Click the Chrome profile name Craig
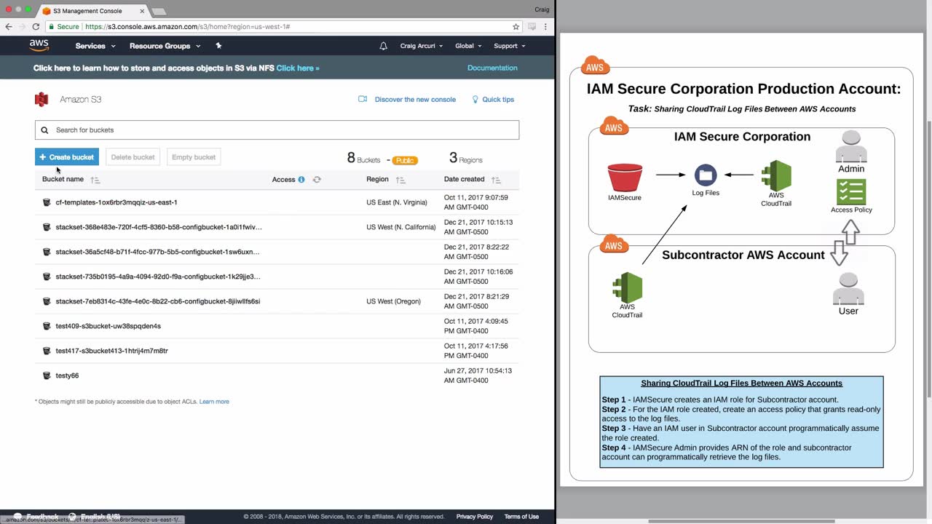Screen dimensions: 932x524 [x=542, y=9]
